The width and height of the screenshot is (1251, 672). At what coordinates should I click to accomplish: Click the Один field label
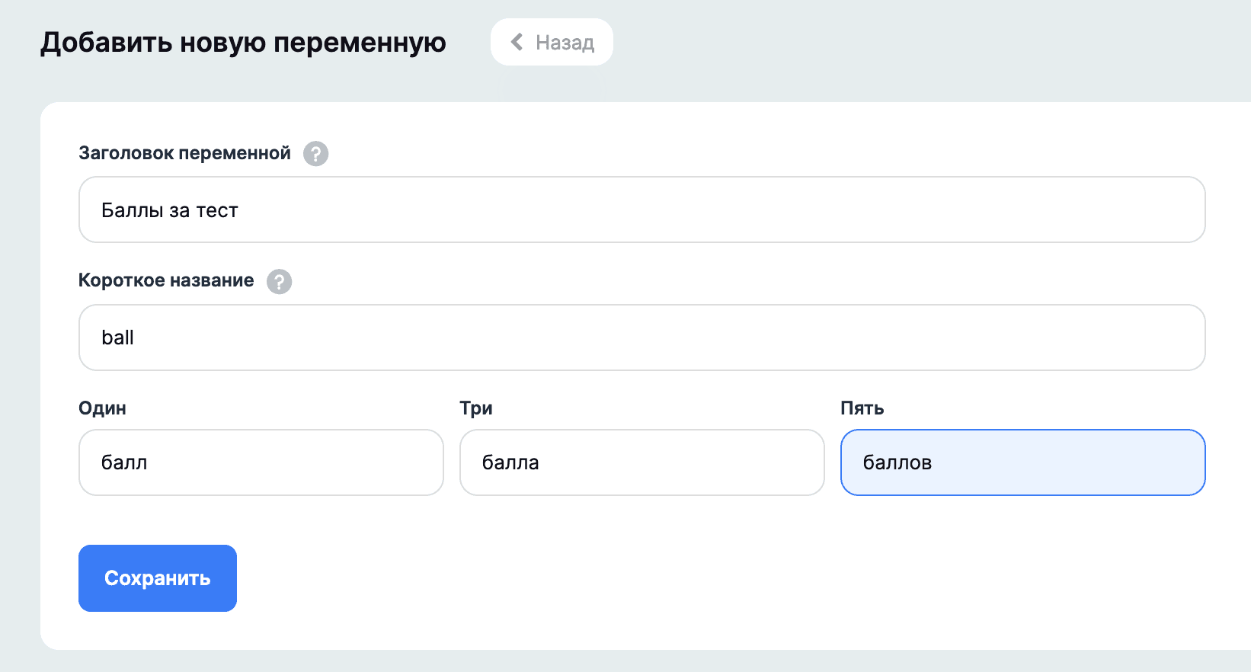[102, 408]
